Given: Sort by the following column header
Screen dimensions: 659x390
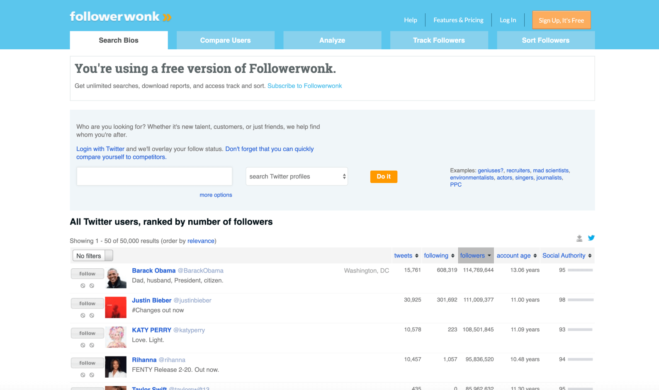Looking at the screenshot, I should pyautogui.click(x=436, y=255).
